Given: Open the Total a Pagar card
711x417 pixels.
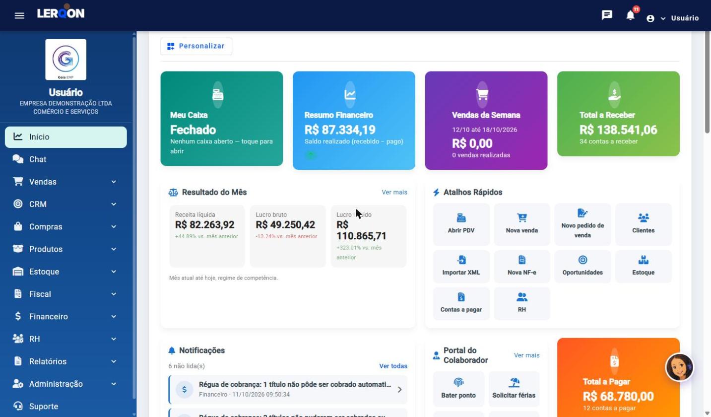Looking at the screenshot, I should click(x=618, y=377).
